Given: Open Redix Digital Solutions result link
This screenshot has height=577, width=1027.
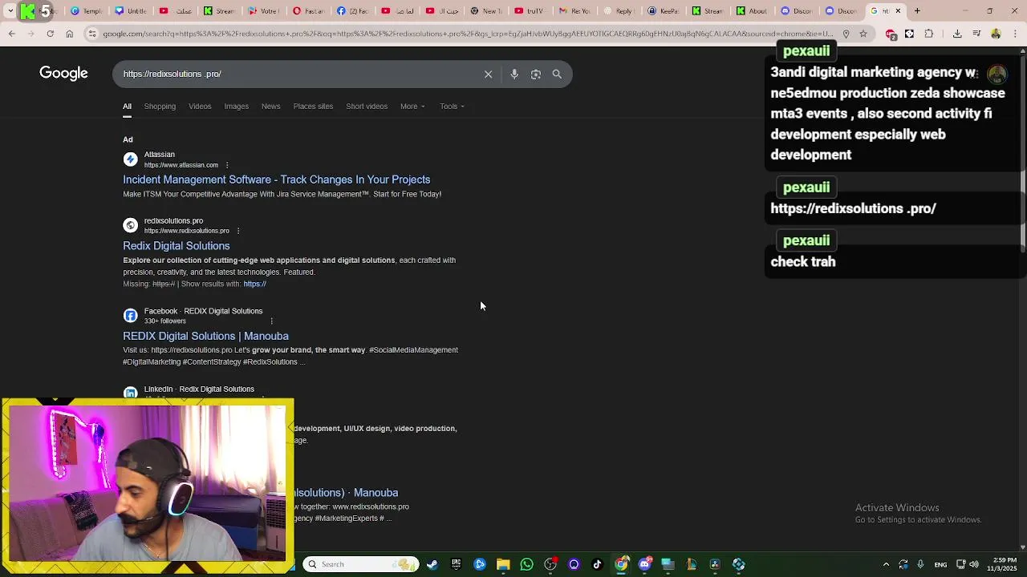Looking at the screenshot, I should (176, 246).
